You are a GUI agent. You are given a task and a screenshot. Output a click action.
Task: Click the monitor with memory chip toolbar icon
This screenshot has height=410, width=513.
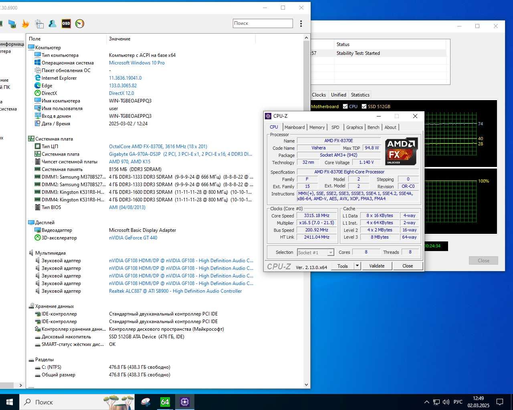(x=12, y=24)
